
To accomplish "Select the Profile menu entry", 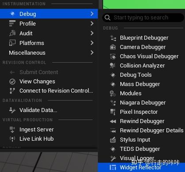I will click(49, 23).
